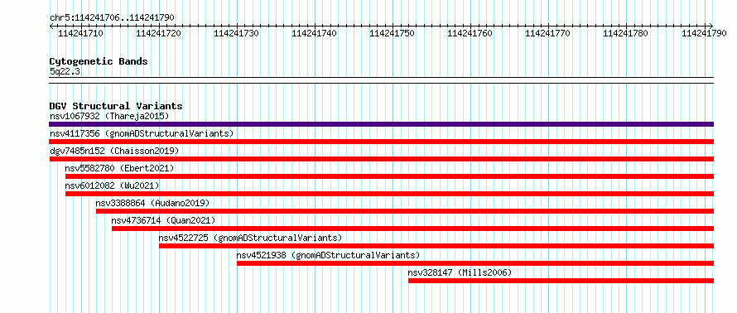737x313 pixels.
Task: Click the red bar for nsv6012082
Action: tap(389, 194)
